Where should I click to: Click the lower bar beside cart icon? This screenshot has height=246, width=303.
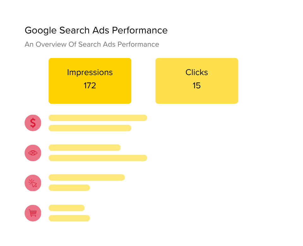pos(69,218)
